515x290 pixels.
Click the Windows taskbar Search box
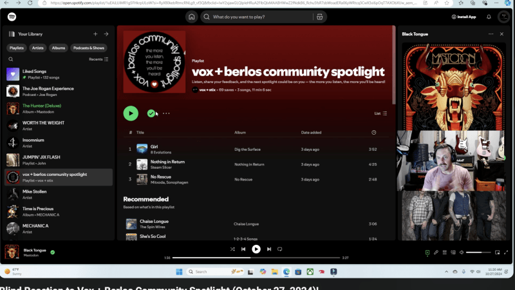click(x=215, y=272)
